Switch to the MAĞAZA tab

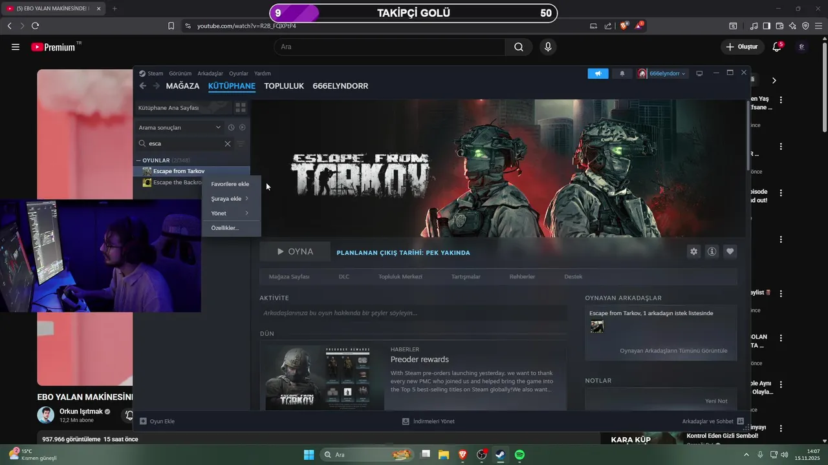tap(182, 86)
